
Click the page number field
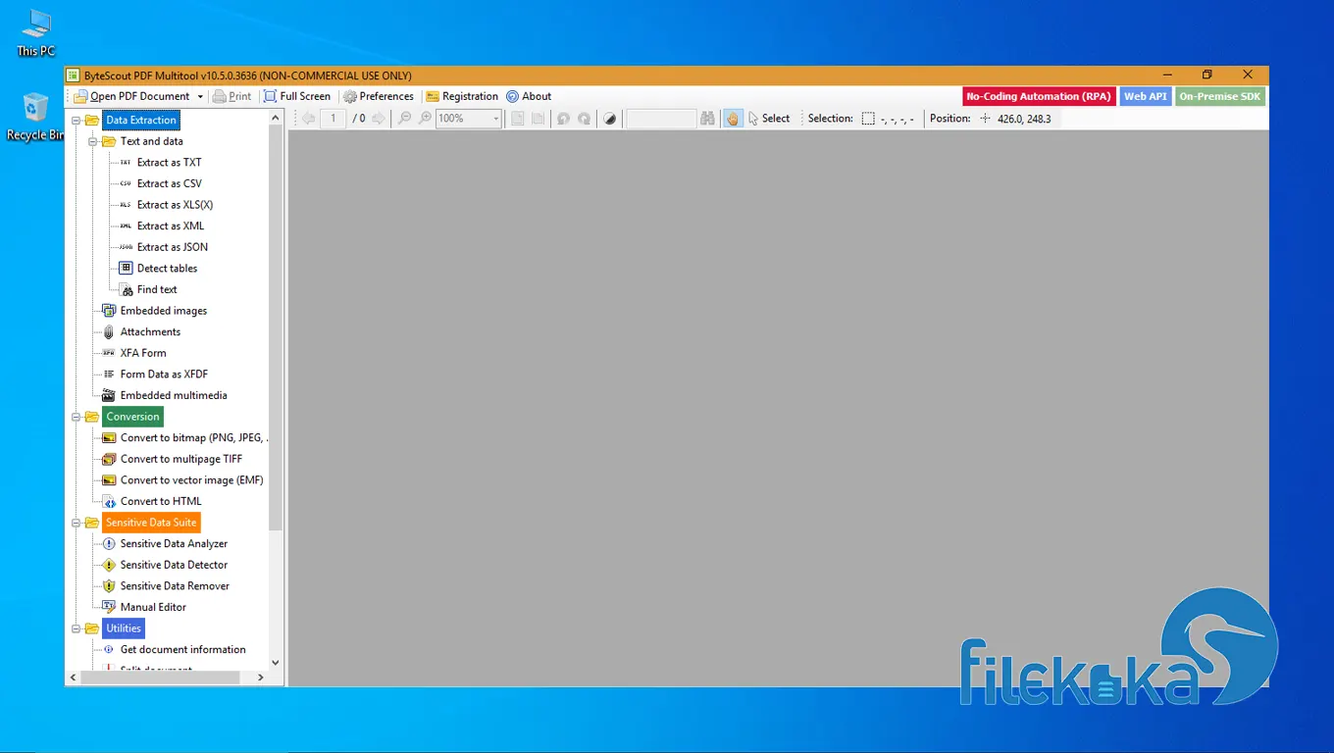point(333,119)
